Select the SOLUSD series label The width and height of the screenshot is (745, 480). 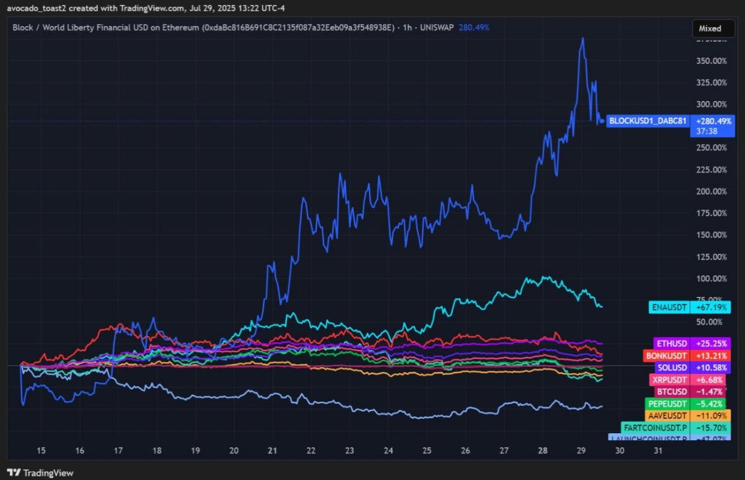pos(672,368)
